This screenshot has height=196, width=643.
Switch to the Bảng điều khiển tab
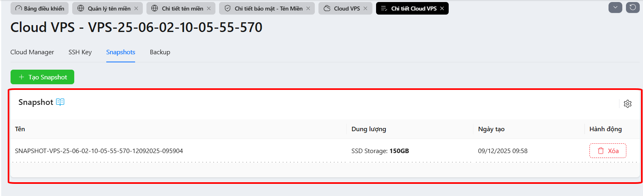(40, 9)
